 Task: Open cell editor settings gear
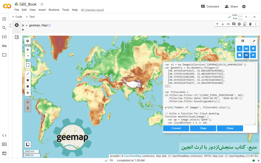point(239,24)
